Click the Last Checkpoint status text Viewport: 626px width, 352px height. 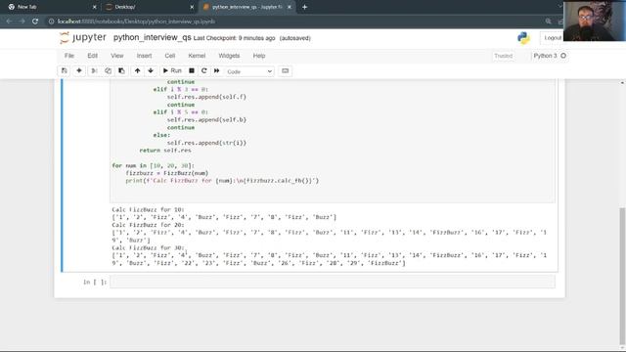[x=235, y=38]
